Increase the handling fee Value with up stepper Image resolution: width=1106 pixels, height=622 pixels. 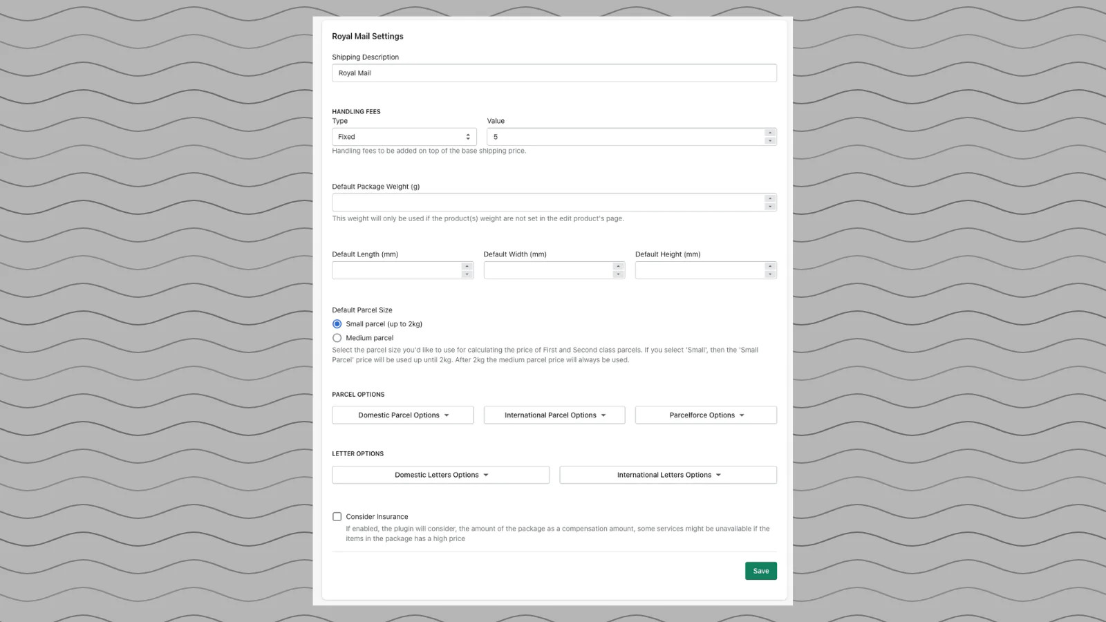(x=770, y=133)
